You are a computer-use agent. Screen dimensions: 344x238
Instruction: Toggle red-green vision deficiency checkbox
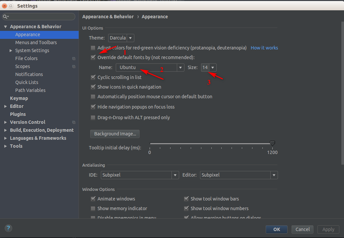click(x=93, y=48)
